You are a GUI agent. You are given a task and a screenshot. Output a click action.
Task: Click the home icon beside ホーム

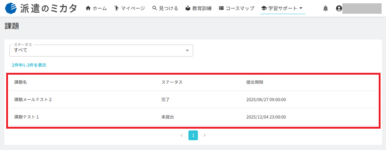(88, 8)
